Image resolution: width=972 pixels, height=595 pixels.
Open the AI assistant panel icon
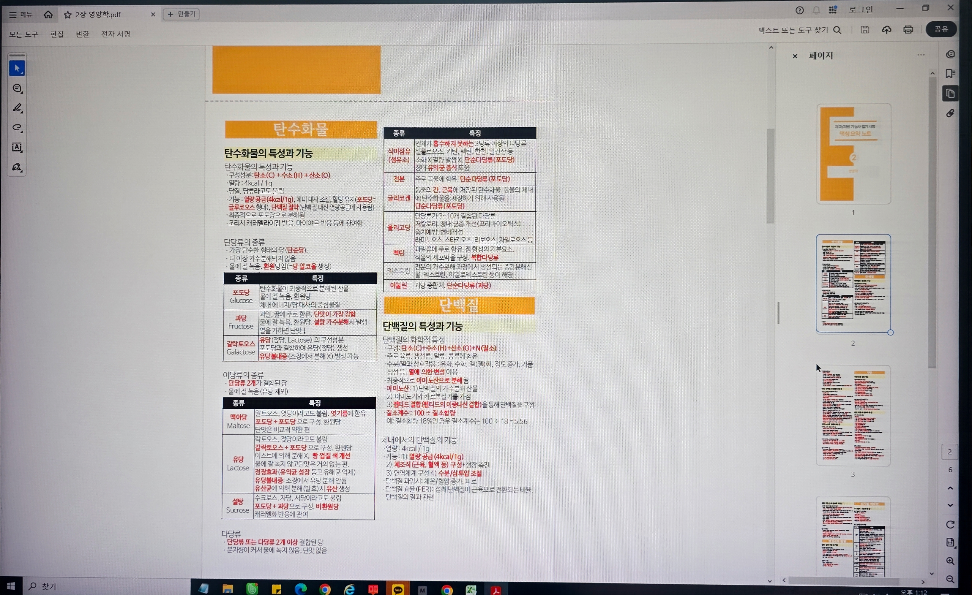(x=950, y=54)
